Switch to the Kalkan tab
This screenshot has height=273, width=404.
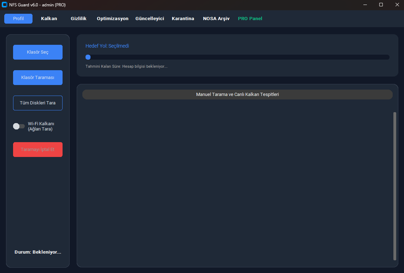(x=49, y=18)
